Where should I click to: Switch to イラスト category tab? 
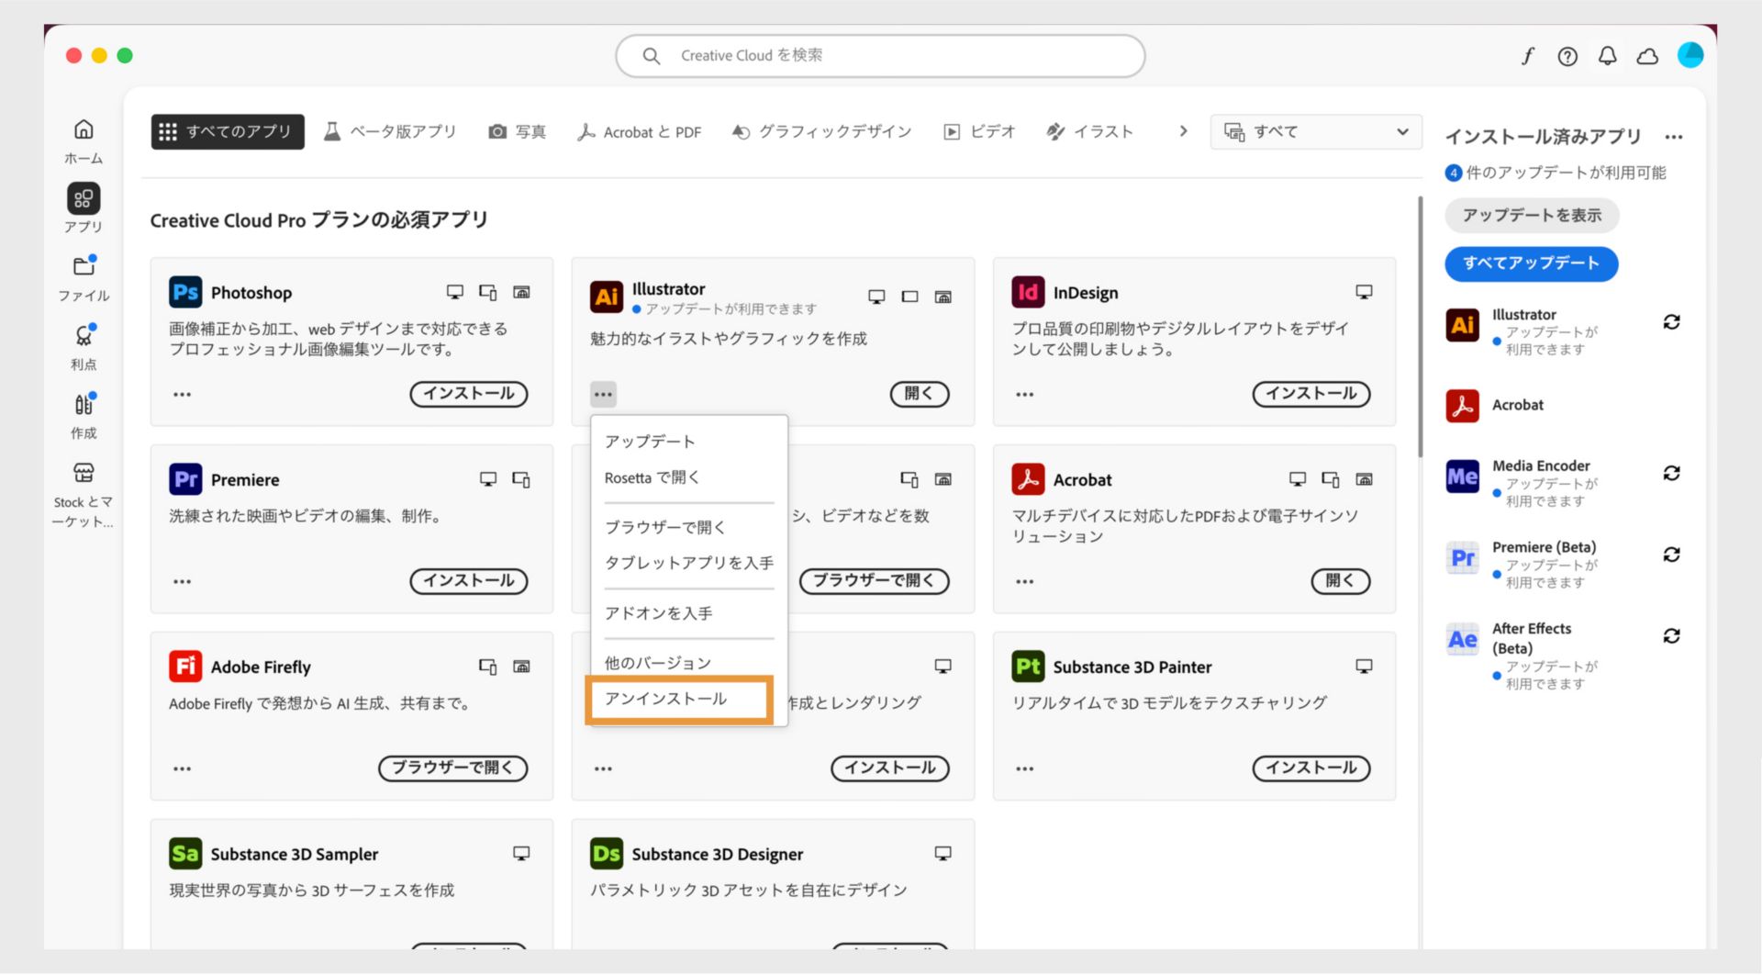[x=1090, y=132]
